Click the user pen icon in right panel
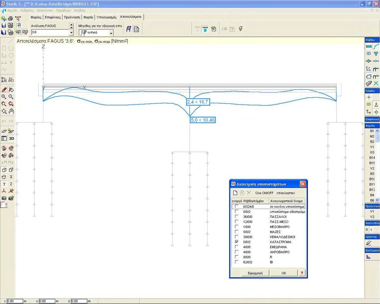Screen dimensions: 380x304 click(368, 243)
